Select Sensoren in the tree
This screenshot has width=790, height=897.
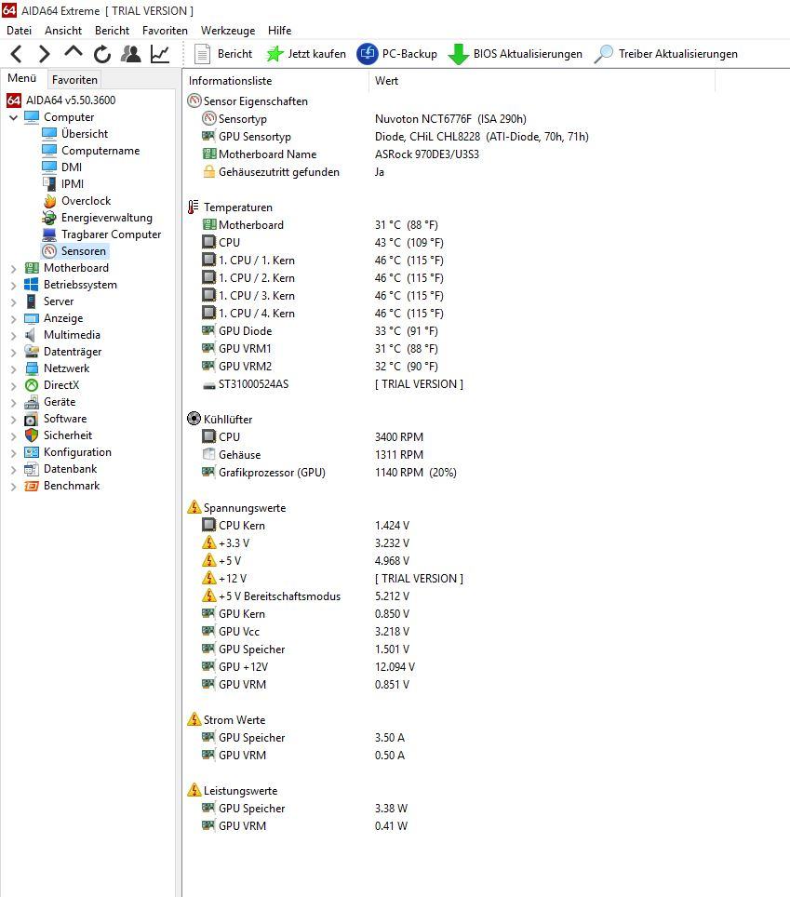(x=74, y=251)
